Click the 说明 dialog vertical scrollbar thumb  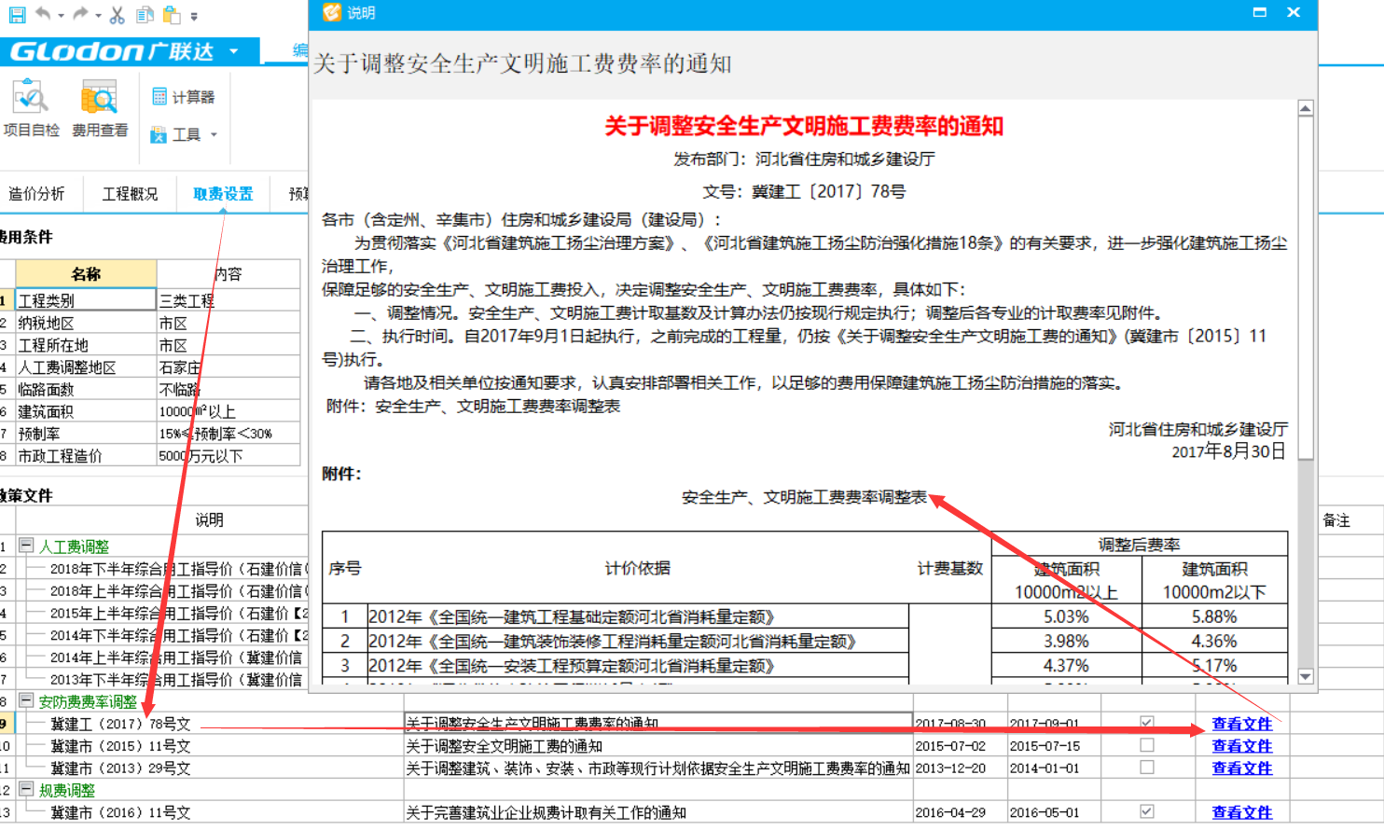[1306, 289]
